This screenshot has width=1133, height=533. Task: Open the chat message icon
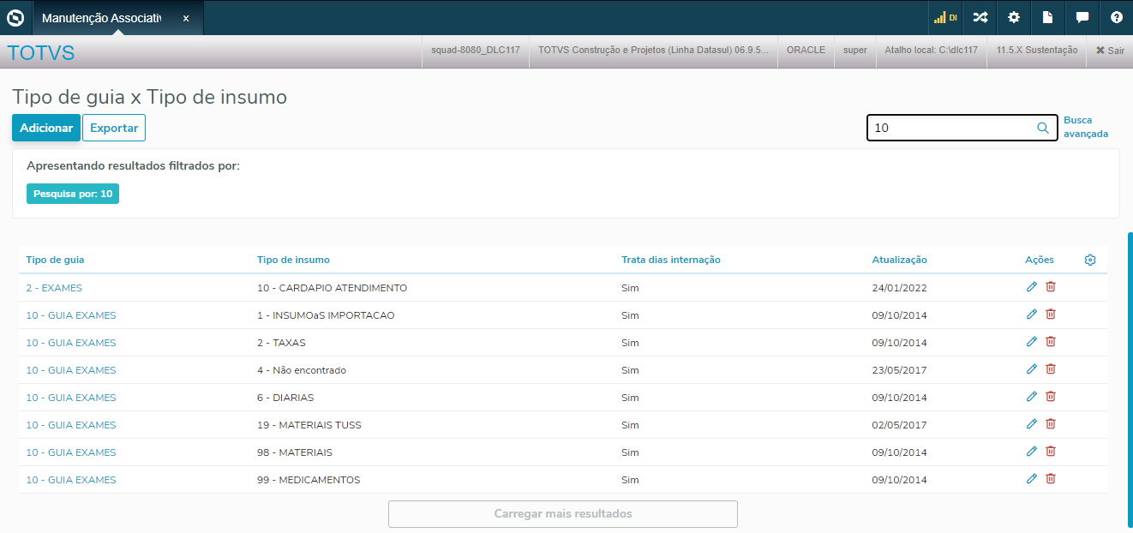pyautogui.click(x=1082, y=17)
